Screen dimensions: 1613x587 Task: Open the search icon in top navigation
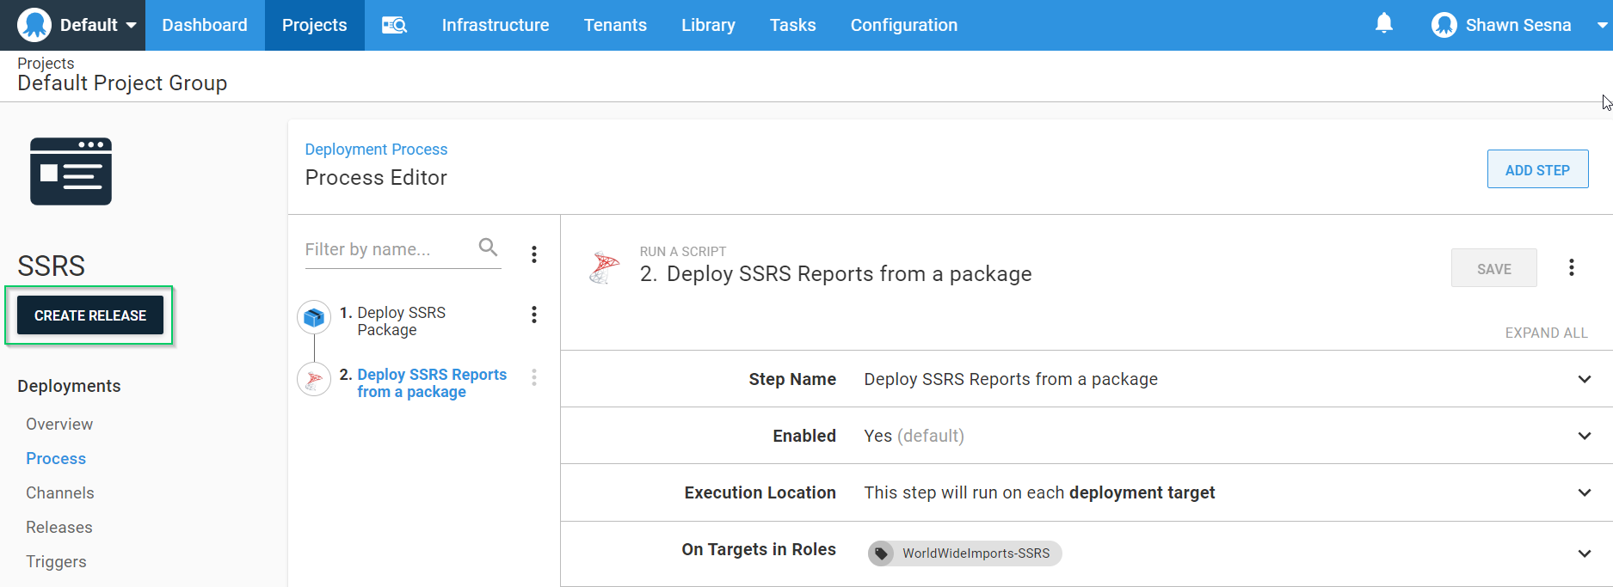[394, 25]
